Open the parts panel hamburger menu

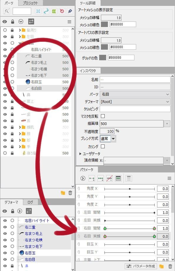pos(69,22)
